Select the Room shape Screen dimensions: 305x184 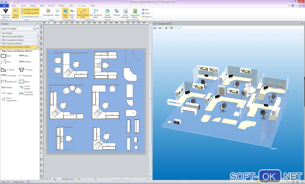pos(6,56)
